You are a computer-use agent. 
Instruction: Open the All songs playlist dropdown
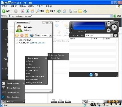[99, 35]
